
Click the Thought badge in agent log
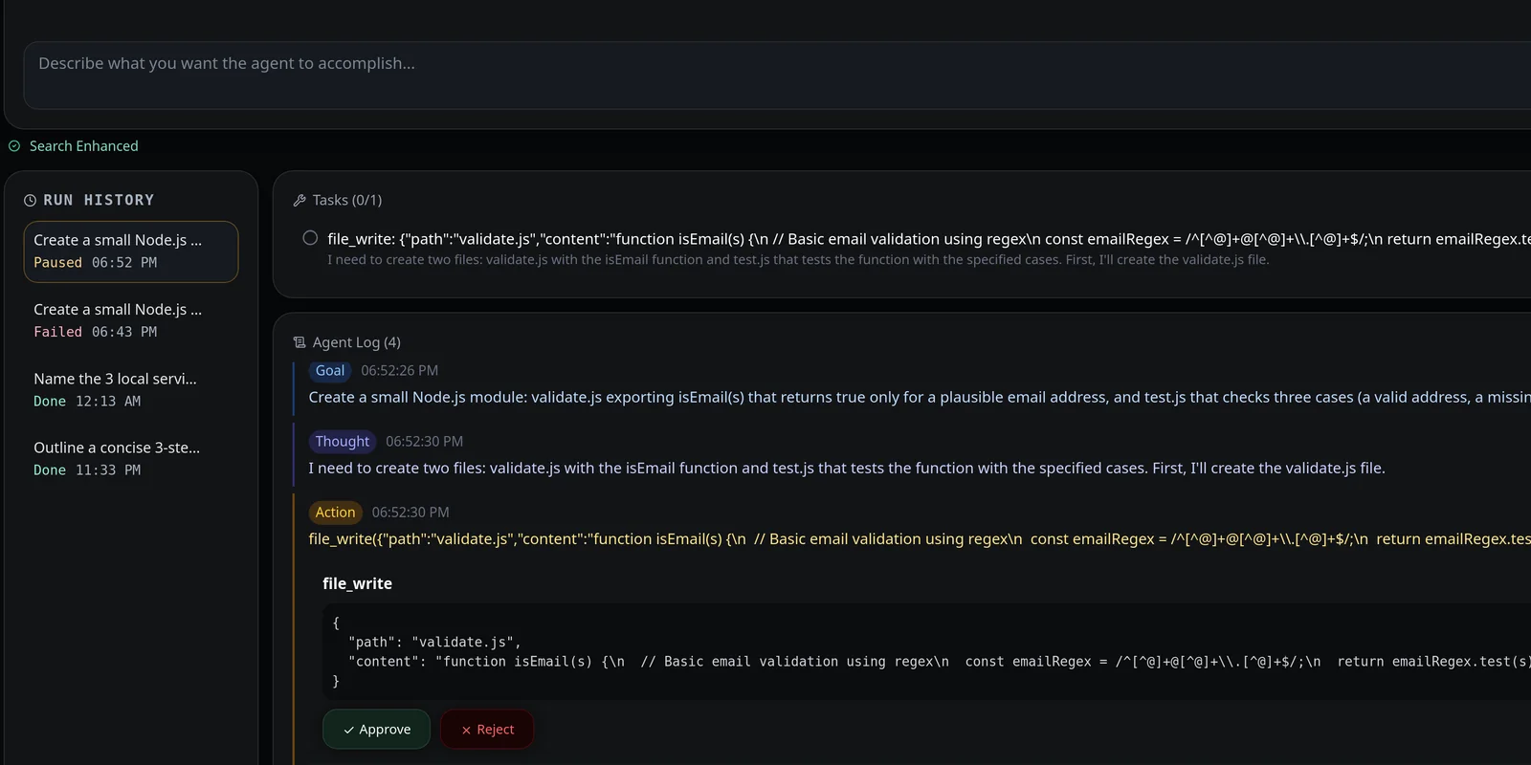pos(343,442)
